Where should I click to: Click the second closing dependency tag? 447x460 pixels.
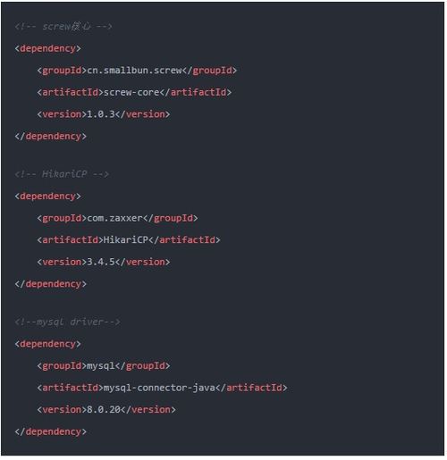(51, 284)
